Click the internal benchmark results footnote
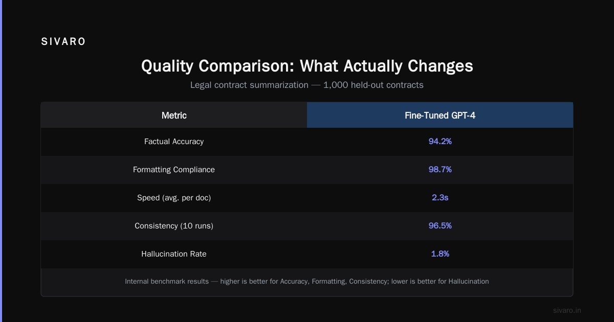The height and width of the screenshot is (322, 614). tap(307, 281)
